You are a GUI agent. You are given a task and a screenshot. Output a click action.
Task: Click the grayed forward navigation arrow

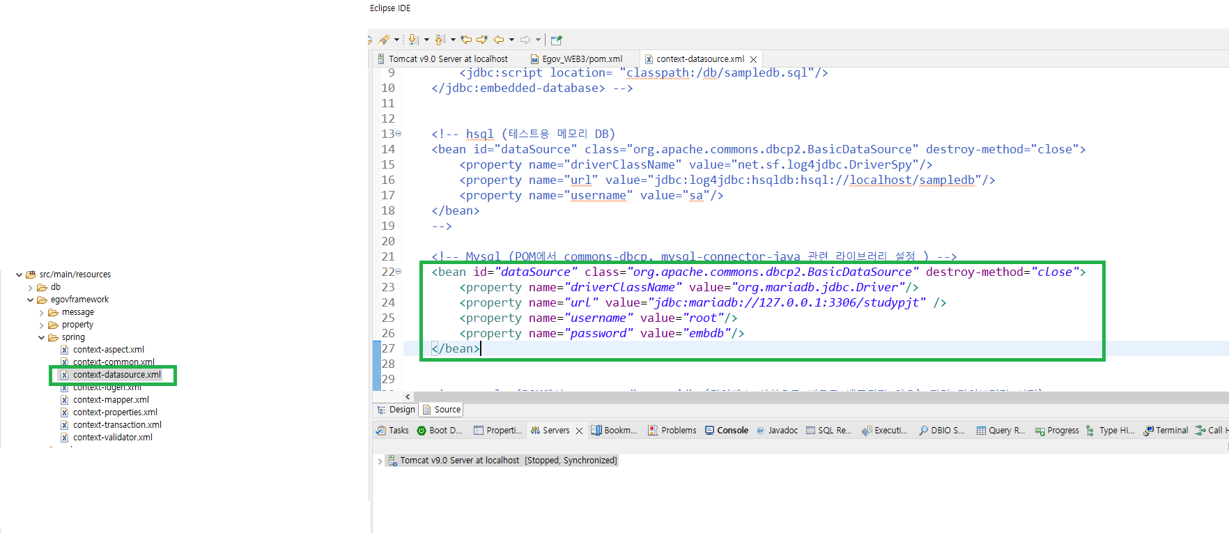pyautogui.click(x=525, y=40)
